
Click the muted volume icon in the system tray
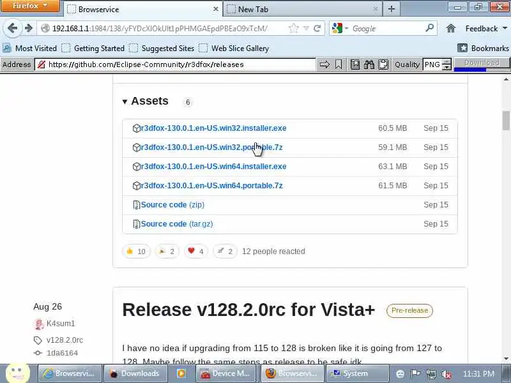[446, 374]
